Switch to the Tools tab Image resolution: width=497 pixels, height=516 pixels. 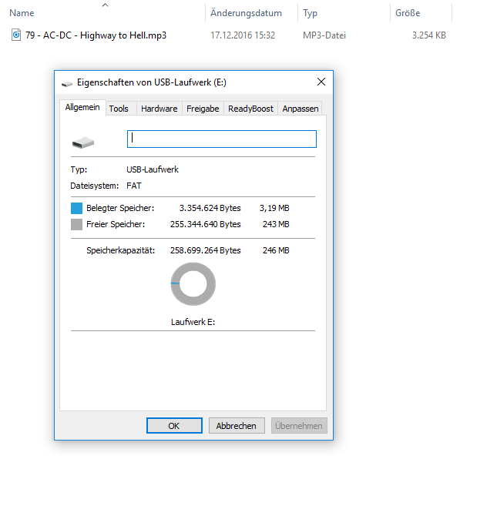pos(119,109)
